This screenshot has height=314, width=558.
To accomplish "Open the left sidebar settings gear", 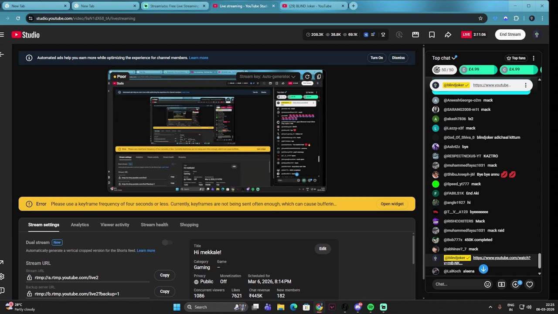I will click(x=2, y=276).
